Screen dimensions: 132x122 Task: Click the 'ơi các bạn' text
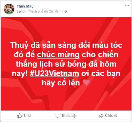[101, 74]
